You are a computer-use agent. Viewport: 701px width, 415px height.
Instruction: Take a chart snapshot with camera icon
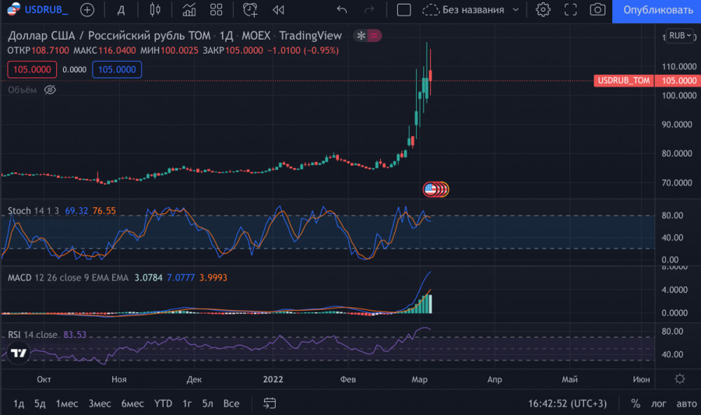tap(597, 10)
